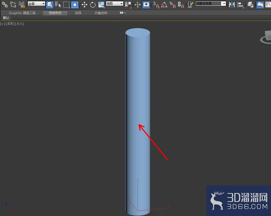271x216 pixels.
Task: Choose the Select and Scale tool
Action: pos(101,5)
